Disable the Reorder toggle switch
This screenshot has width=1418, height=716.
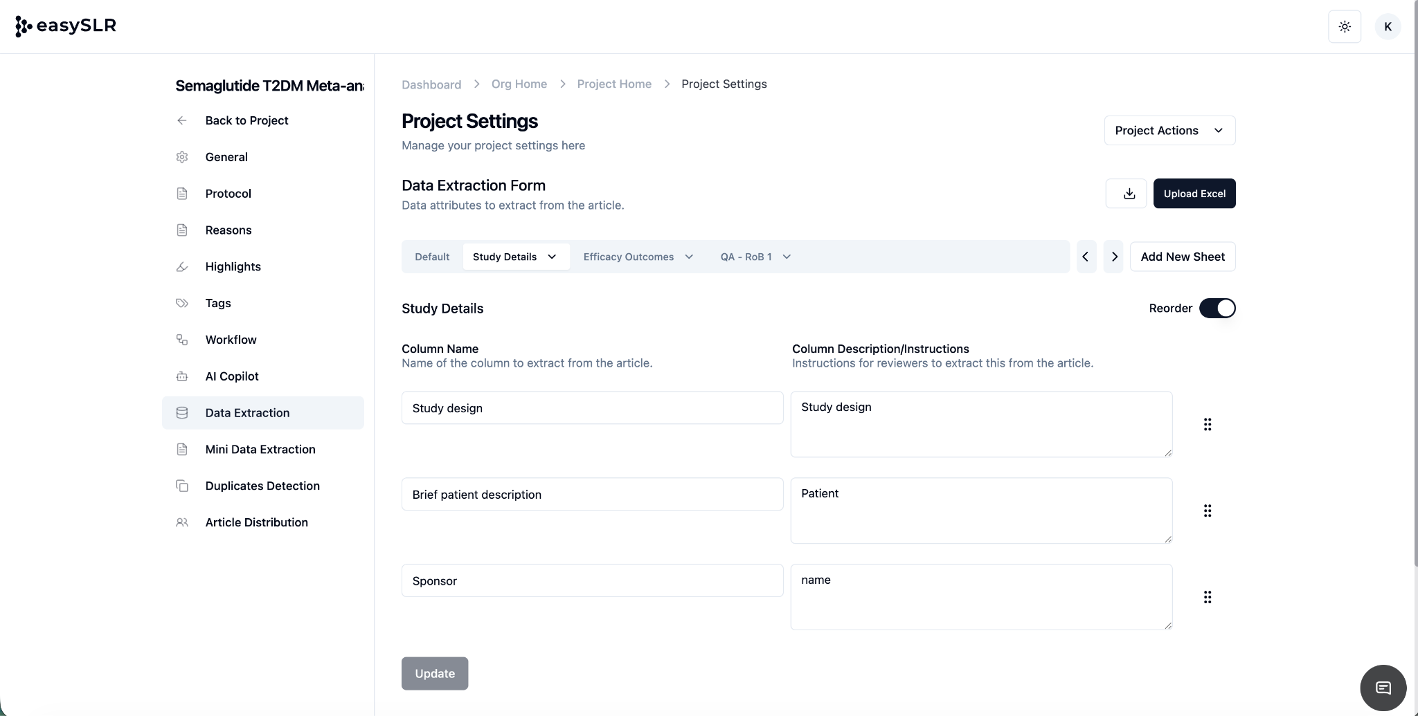coord(1217,309)
